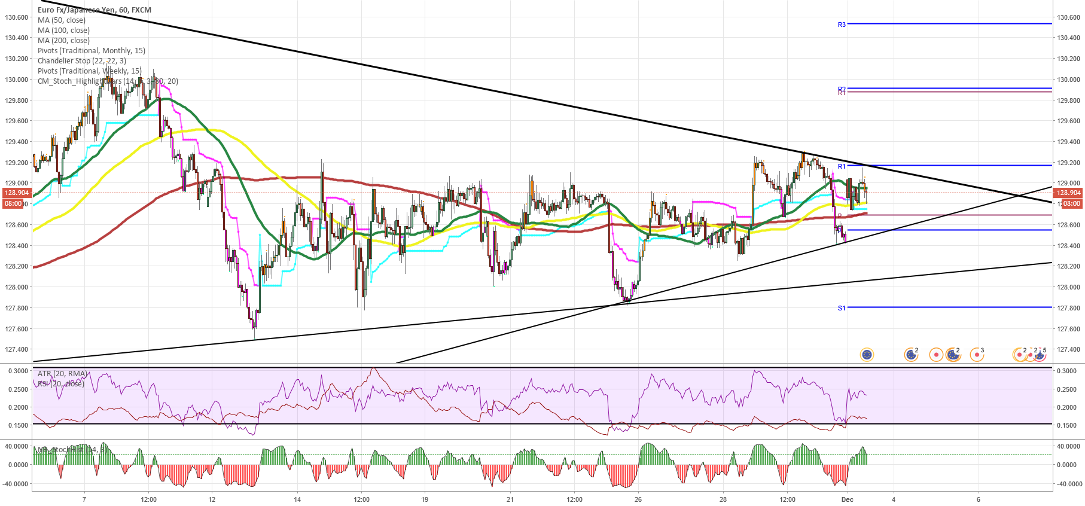Click the left-axis current price tag 128.904
Viewport: 1085px width, 506px height.
[x=17, y=193]
